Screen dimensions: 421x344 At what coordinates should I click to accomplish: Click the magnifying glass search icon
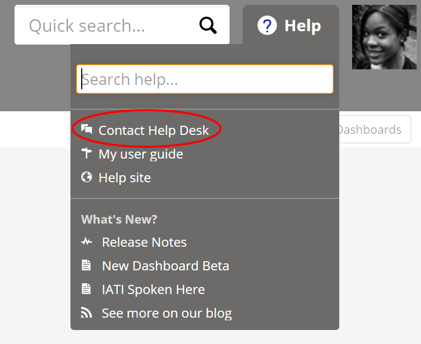(208, 25)
